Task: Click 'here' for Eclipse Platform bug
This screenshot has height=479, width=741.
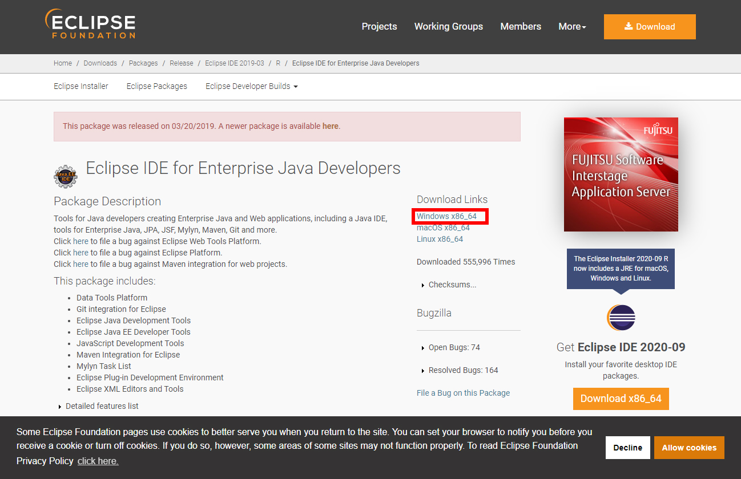Action: 80,253
